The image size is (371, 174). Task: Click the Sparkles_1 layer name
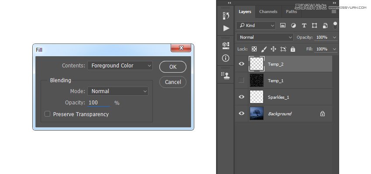[x=278, y=97]
